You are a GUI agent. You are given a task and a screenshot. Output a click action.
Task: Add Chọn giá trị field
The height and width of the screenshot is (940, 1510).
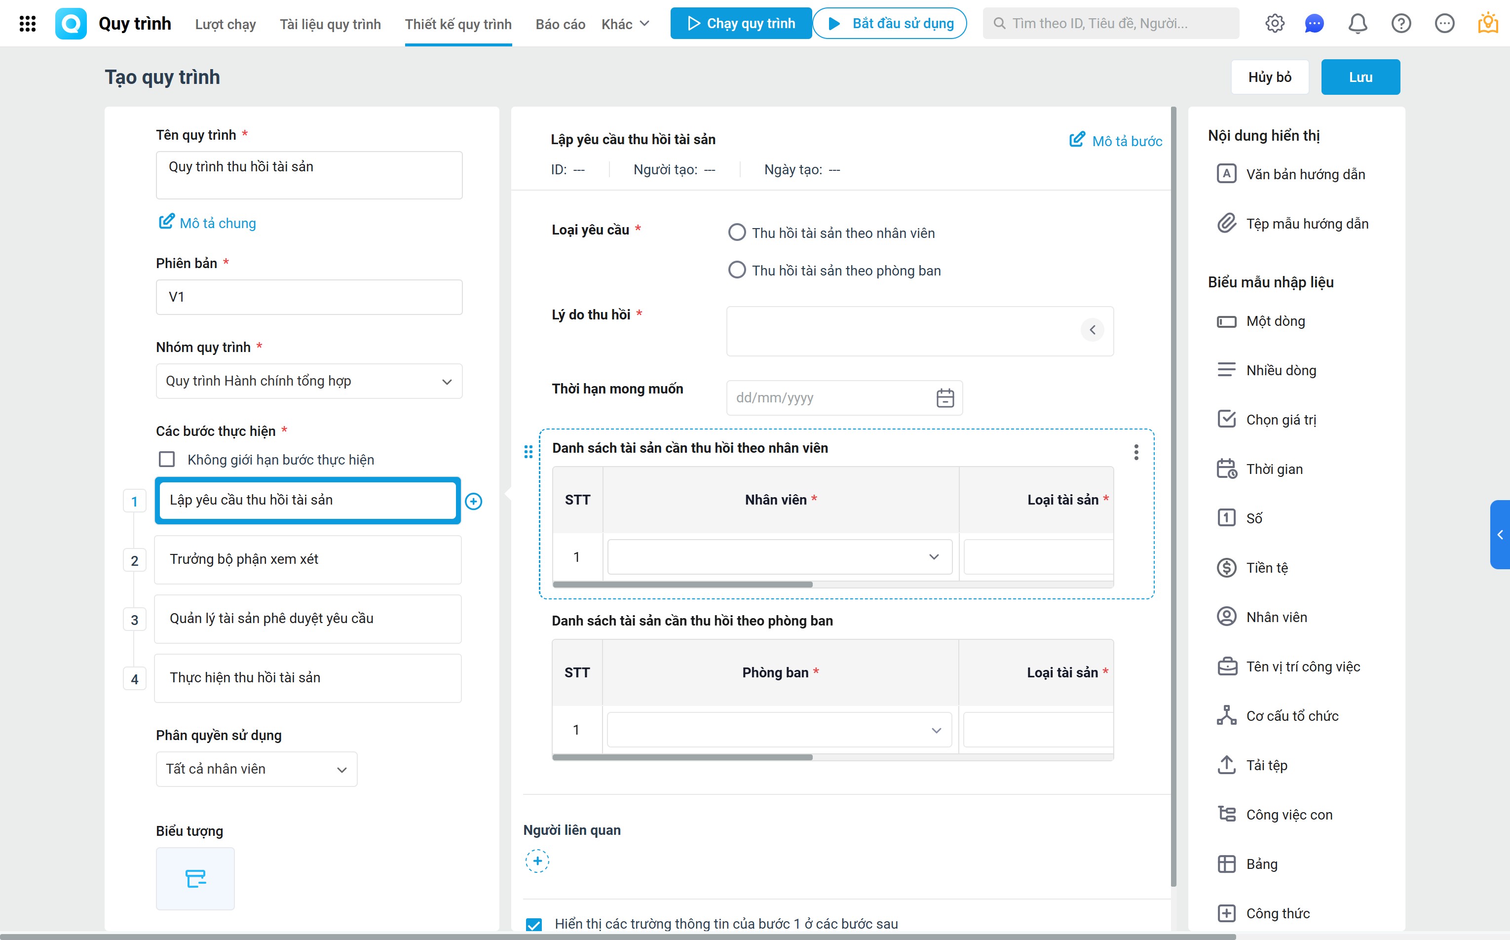[1266, 420]
